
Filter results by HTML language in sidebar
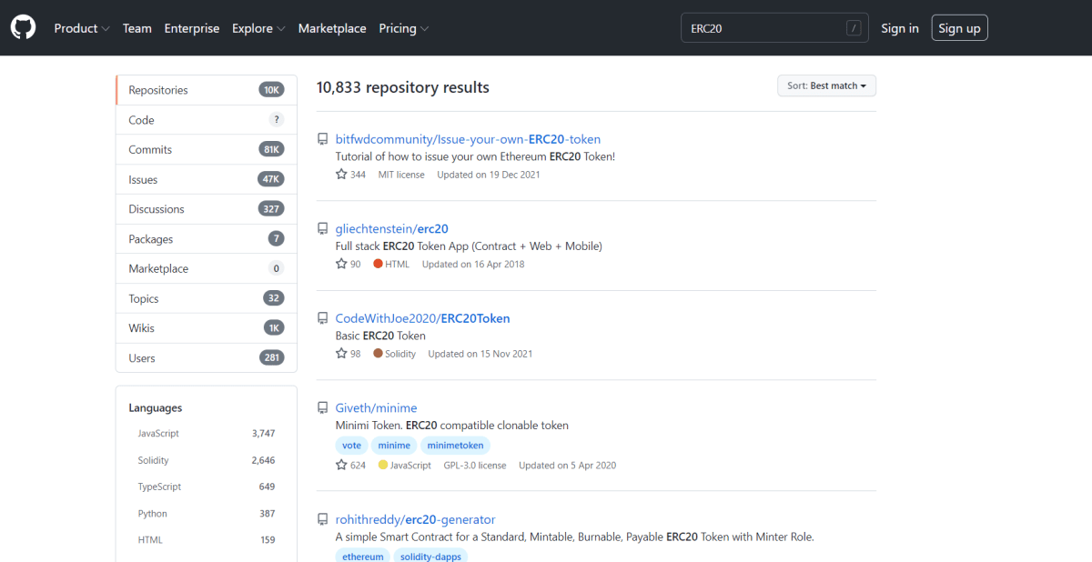tap(207, 540)
